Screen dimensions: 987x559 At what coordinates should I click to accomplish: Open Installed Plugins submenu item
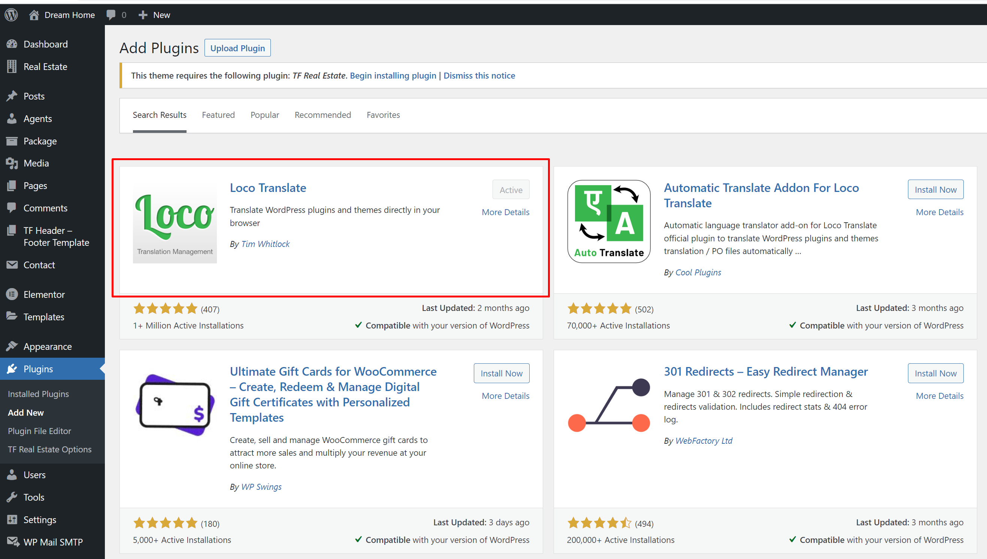tap(39, 394)
